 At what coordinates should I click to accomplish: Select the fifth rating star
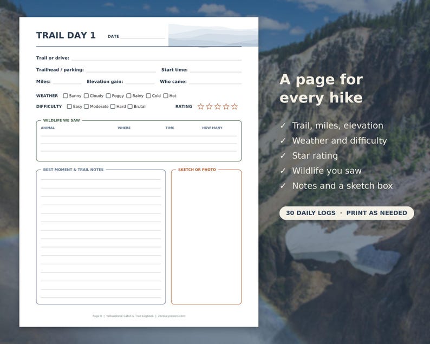(x=234, y=106)
